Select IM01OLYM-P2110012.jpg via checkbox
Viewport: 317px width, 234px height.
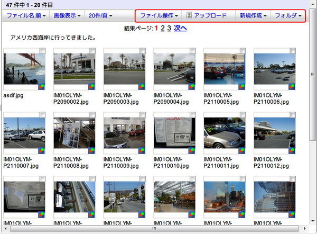click(293, 115)
